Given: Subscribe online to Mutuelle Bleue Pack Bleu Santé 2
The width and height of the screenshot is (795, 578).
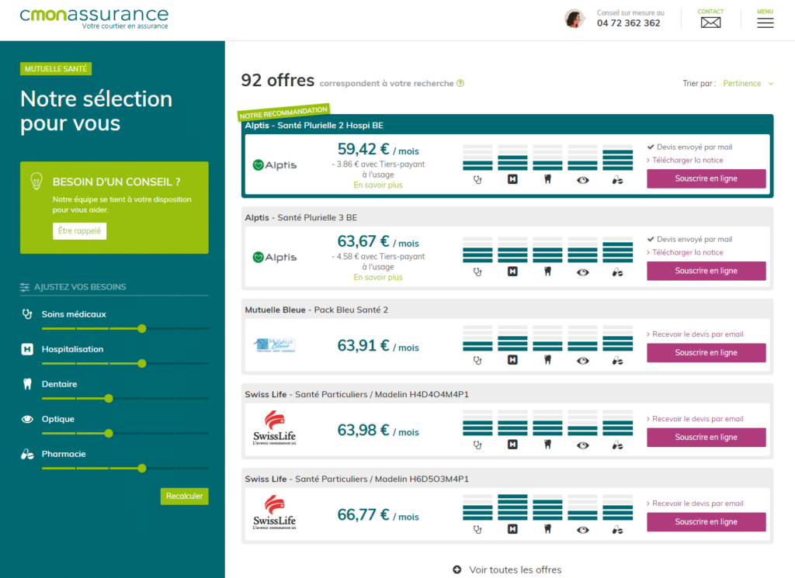Looking at the screenshot, I should point(706,352).
